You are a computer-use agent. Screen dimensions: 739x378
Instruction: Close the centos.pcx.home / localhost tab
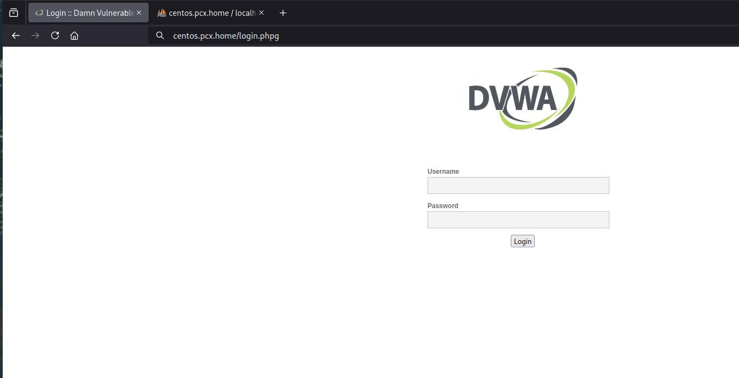point(261,13)
